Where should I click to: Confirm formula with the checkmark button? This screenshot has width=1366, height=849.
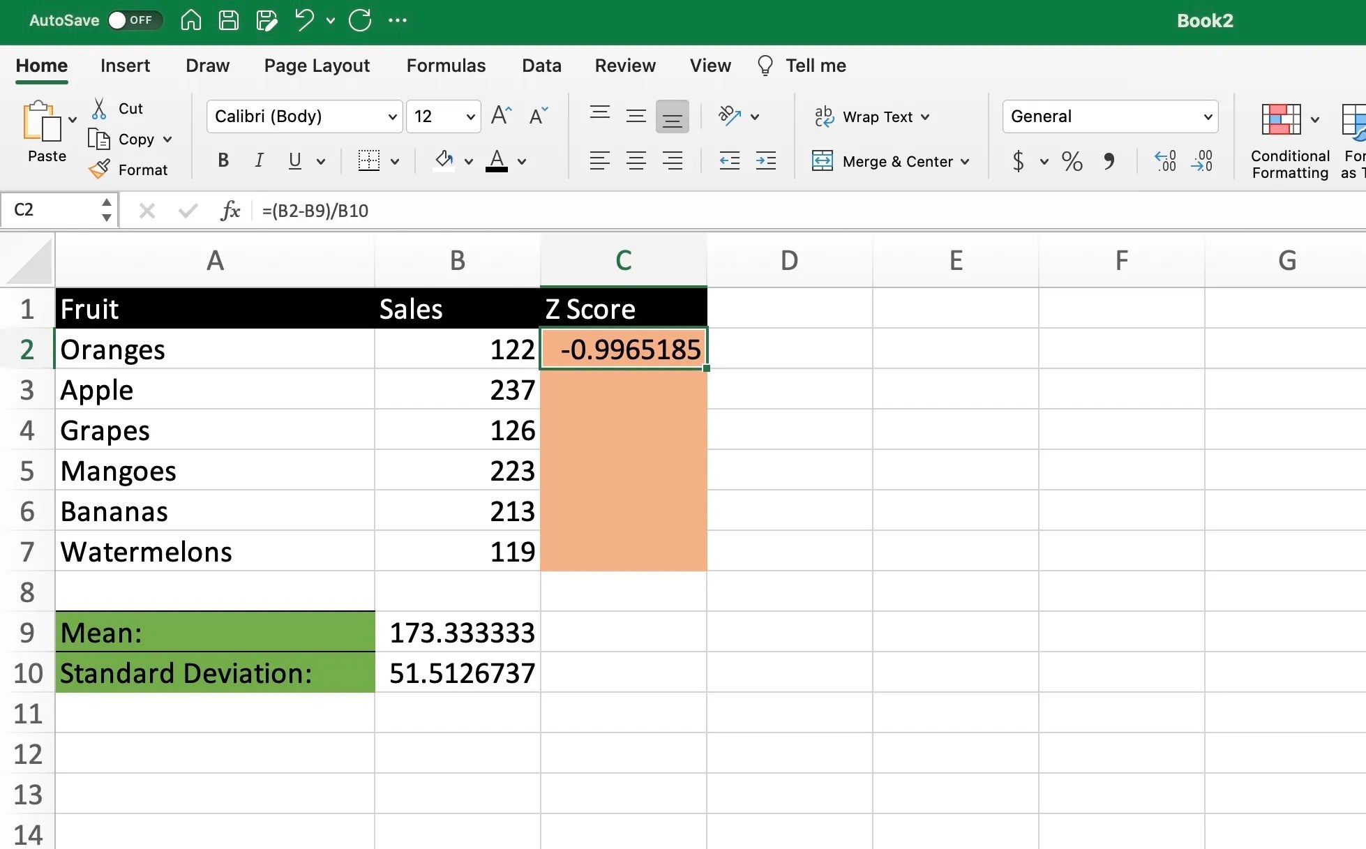pos(186,211)
